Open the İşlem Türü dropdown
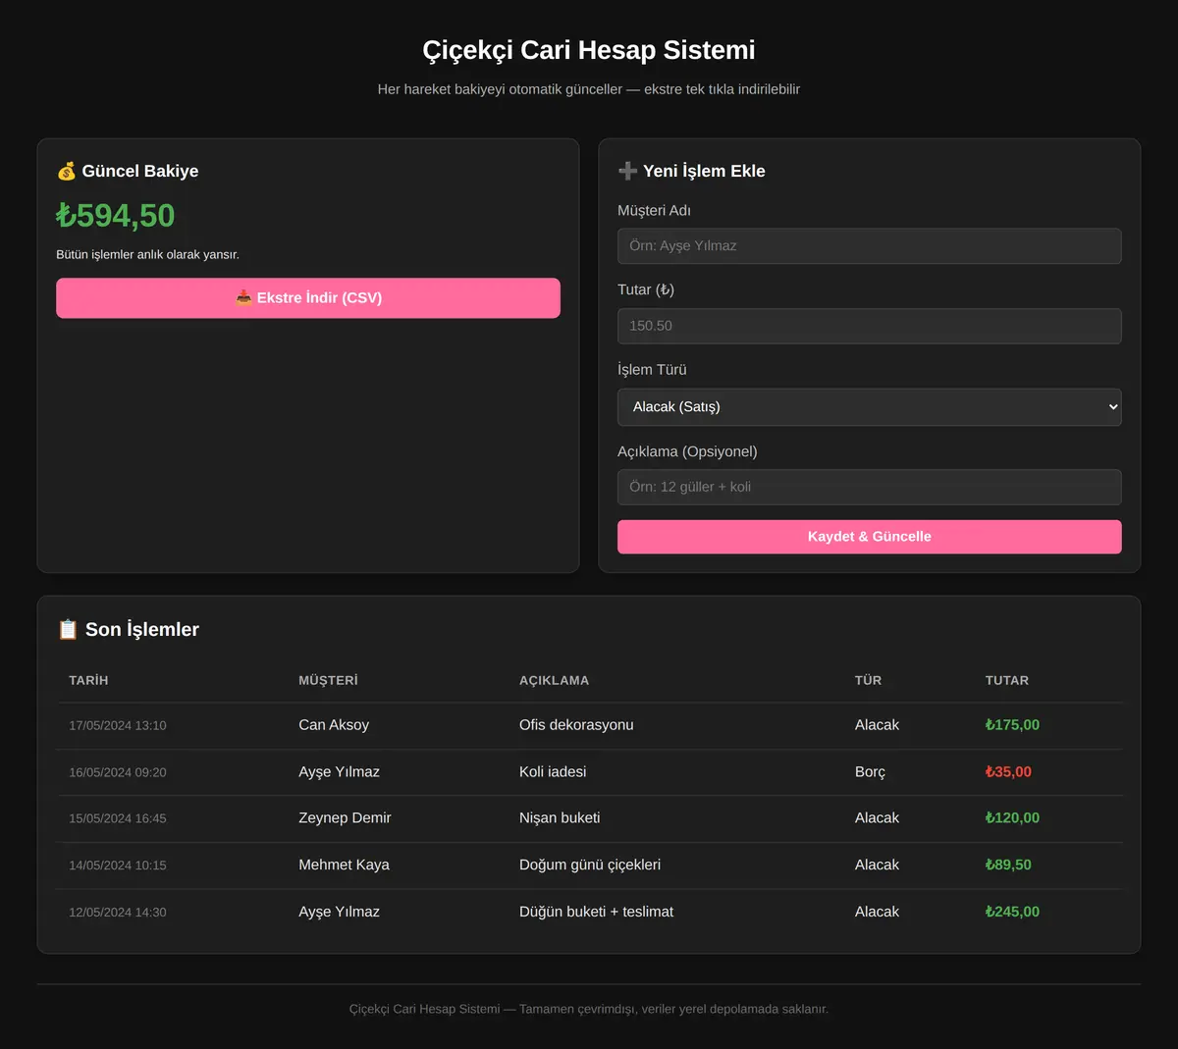The image size is (1178, 1049). click(x=870, y=407)
